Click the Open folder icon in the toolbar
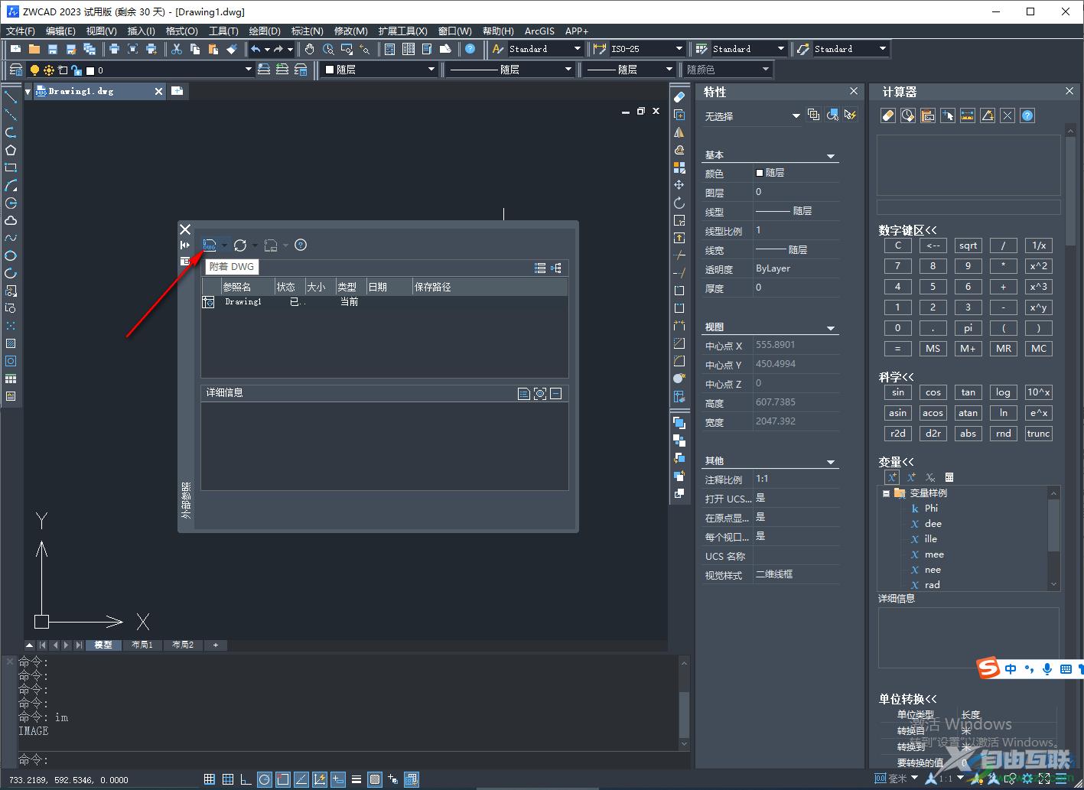This screenshot has height=790, width=1084. tap(34, 49)
